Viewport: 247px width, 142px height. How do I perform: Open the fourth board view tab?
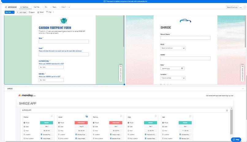click(55, 7)
